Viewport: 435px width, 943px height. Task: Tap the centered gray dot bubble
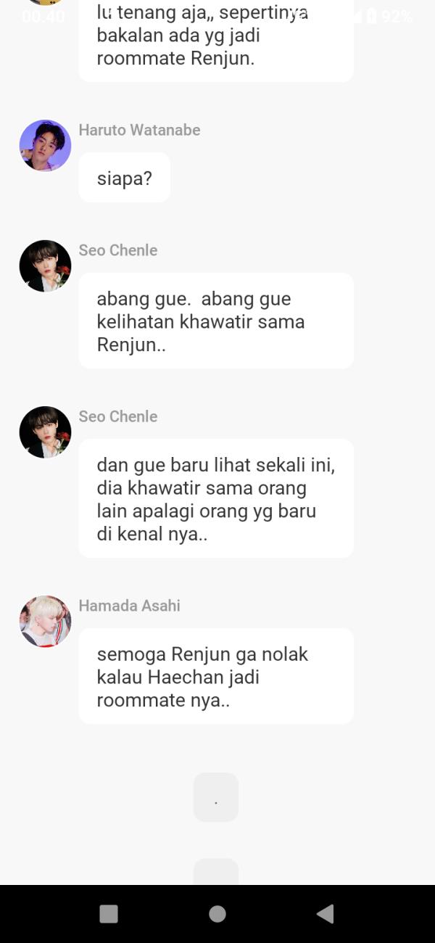point(216,797)
